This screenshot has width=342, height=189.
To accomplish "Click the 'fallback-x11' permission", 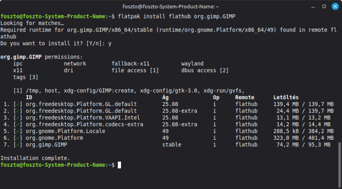I will point(131,64).
